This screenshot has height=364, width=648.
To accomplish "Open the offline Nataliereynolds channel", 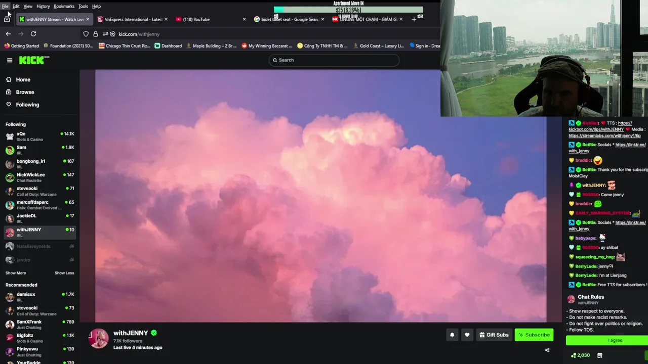I will [39, 246].
